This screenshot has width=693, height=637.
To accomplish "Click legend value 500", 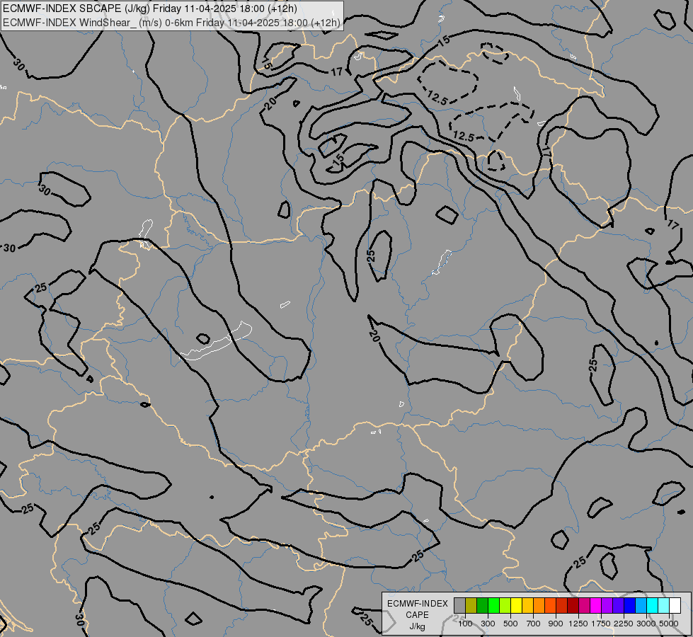I will (x=510, y=624).
